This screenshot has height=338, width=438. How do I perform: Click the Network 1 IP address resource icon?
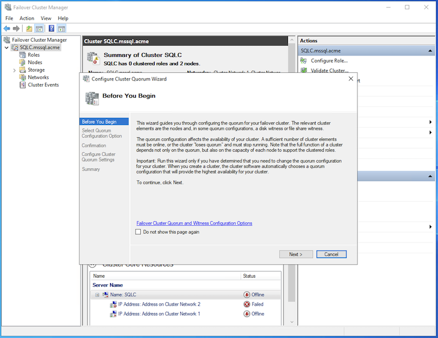(x=113, y=314)
